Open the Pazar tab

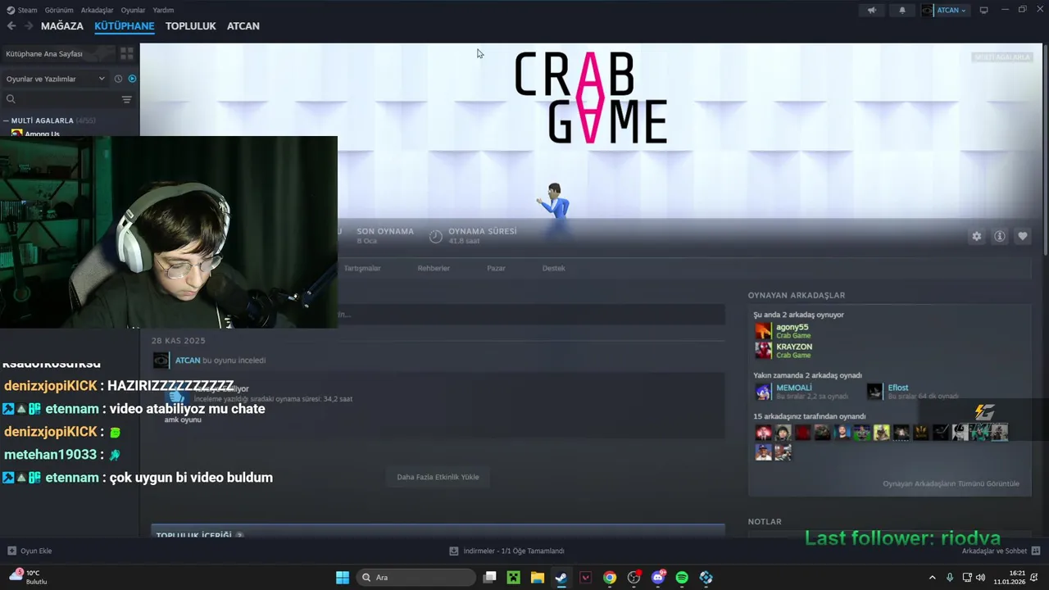pos(497,268)
